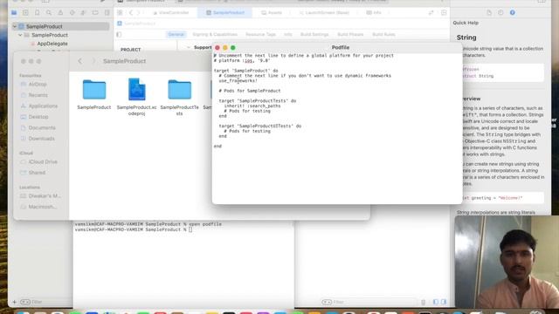The height and width of the screenshot is (314, 559).
Task: Toggle the console pane visibility
Action: (444, 302)
